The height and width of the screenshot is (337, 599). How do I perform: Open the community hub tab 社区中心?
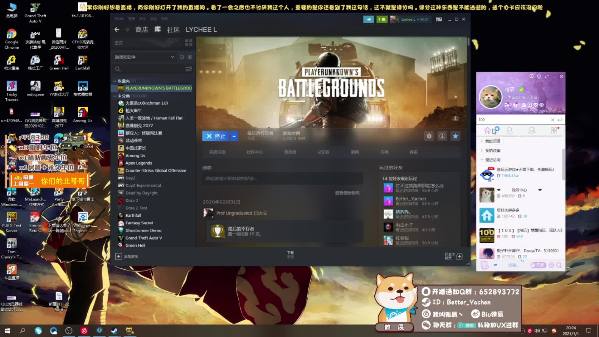(255, 152)
